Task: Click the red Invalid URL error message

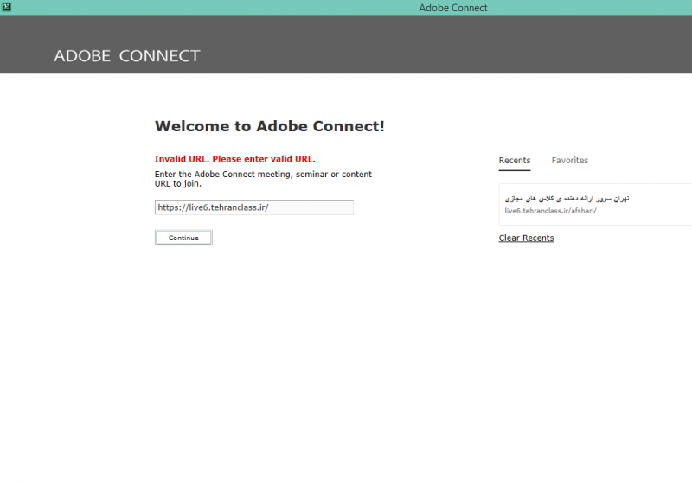Action: 234,159
